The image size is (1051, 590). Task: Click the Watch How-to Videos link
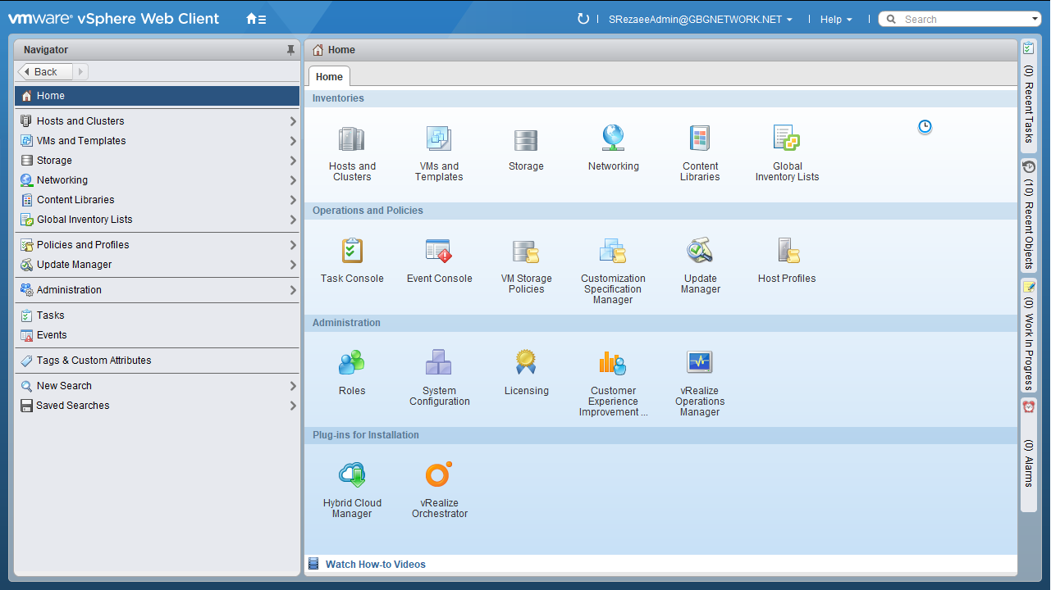pyautogui.click(x=375, y=565)
